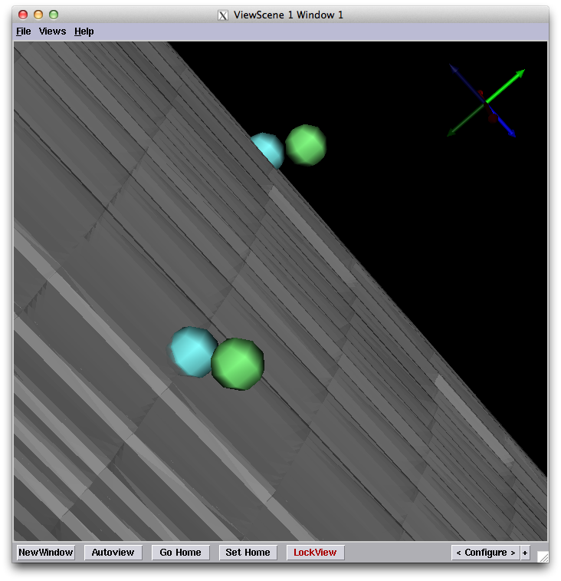Close the ViewScene window

click(x=23, y=15)
